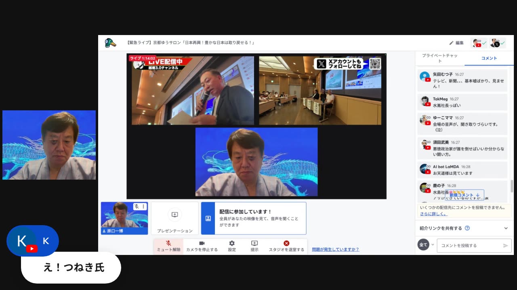The width and height of the screenshot is (517, 290).
Task: Jump to new comments via 新規コメント
Action: point(464,195)
